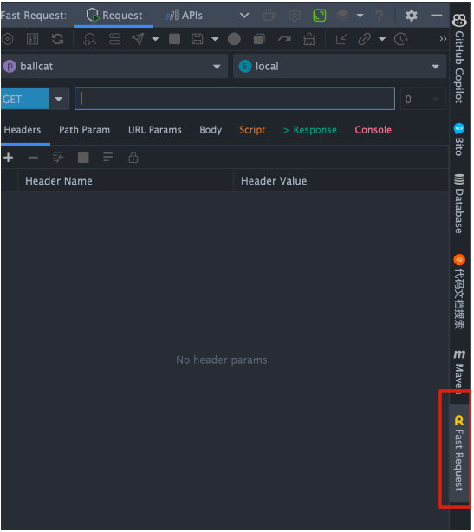The width and height of the screenshot is (474, 532).
Task: Click the refresh sync icon in toolbar
Action: (58, 39)
